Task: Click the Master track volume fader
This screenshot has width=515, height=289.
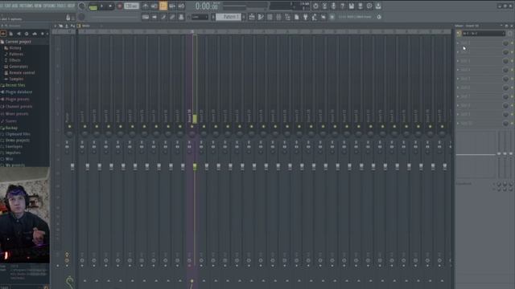Action: click(72, 167)
